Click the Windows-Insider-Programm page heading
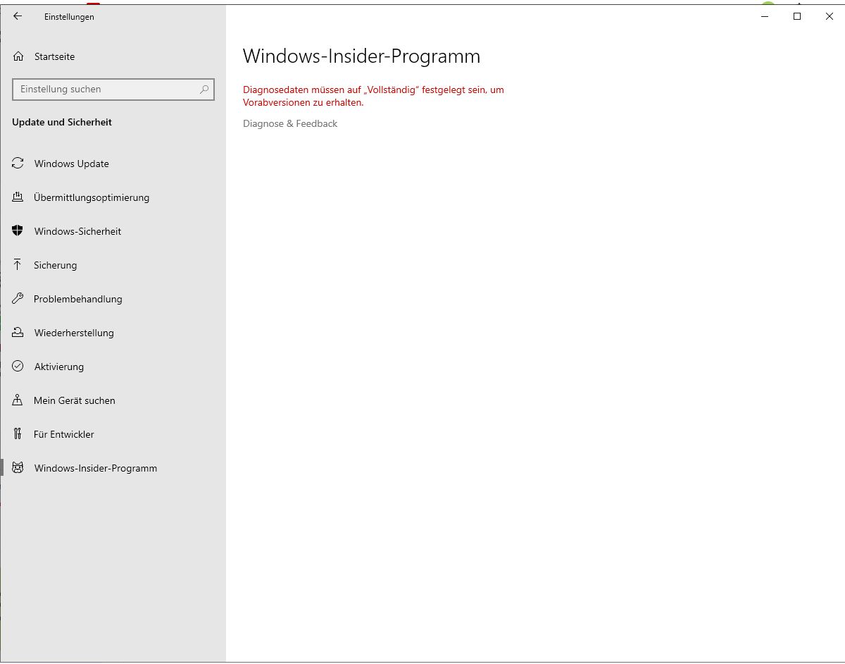 (x=361, y=56)
